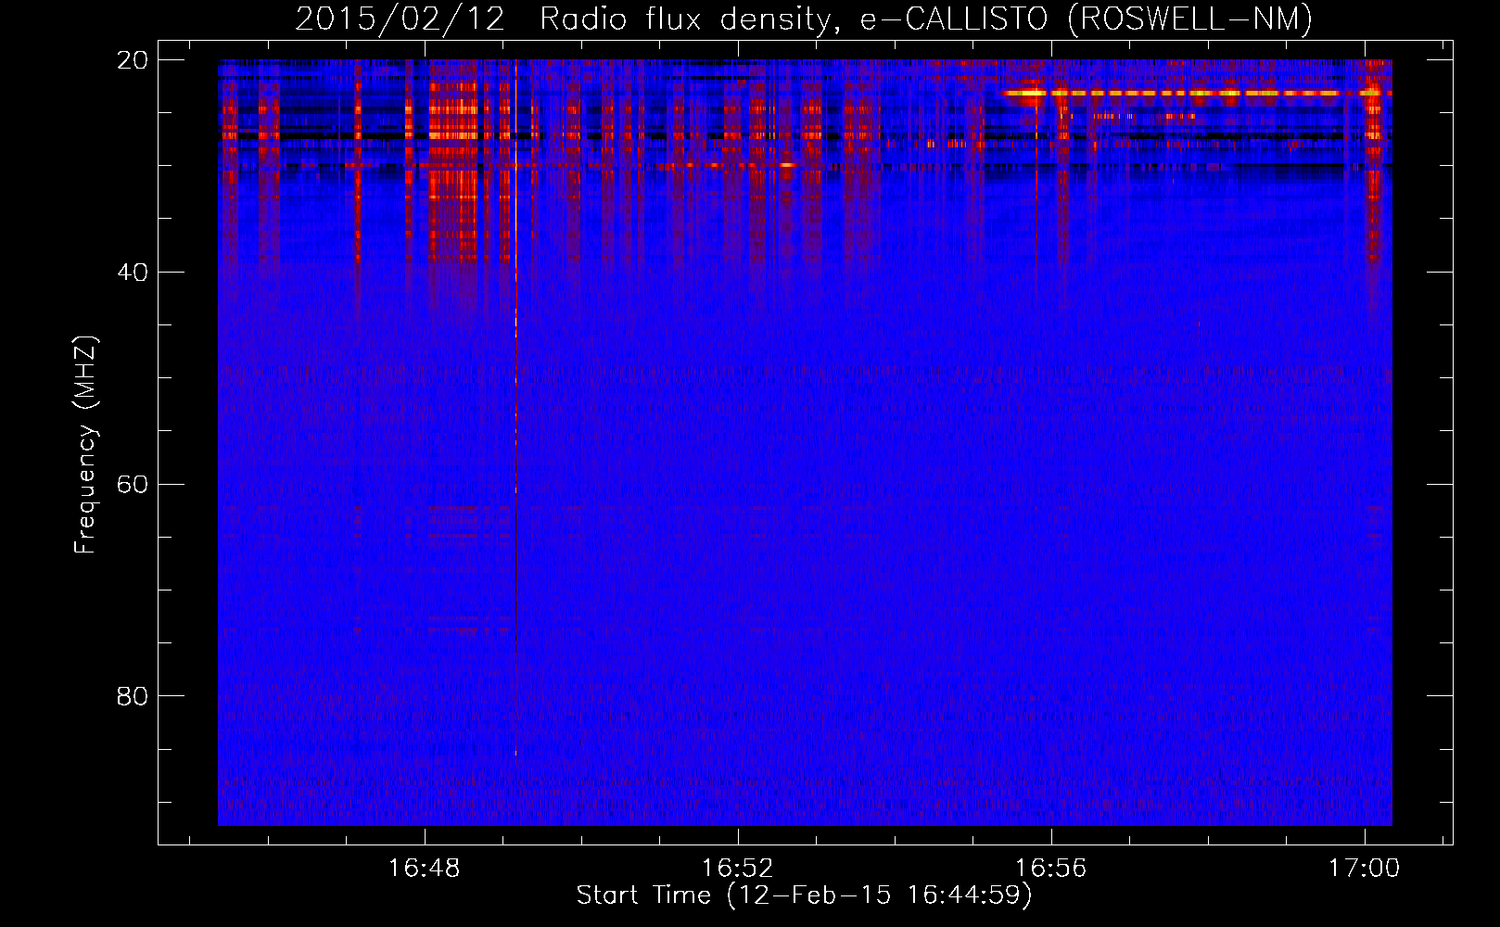Click the time tick label '16:56'
This screenshot has height=927, width=1500.
(1051, 869)
